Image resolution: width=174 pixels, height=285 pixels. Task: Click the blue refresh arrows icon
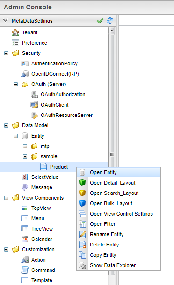point(110,21)
